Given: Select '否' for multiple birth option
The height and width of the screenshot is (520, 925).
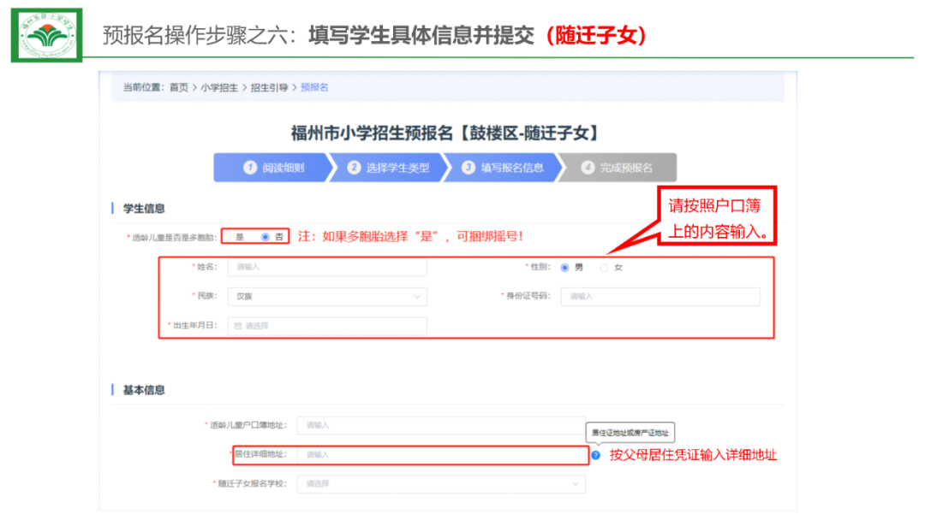Looking at the screenshot, I should 266,236.
